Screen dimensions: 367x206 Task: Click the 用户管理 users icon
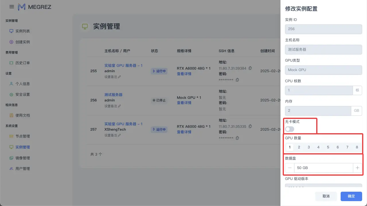point(11,168)
